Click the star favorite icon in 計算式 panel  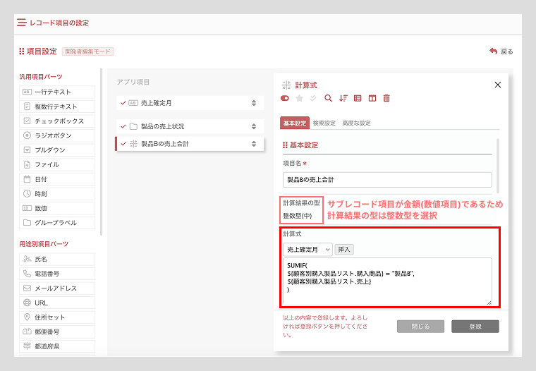click(299, 99)
